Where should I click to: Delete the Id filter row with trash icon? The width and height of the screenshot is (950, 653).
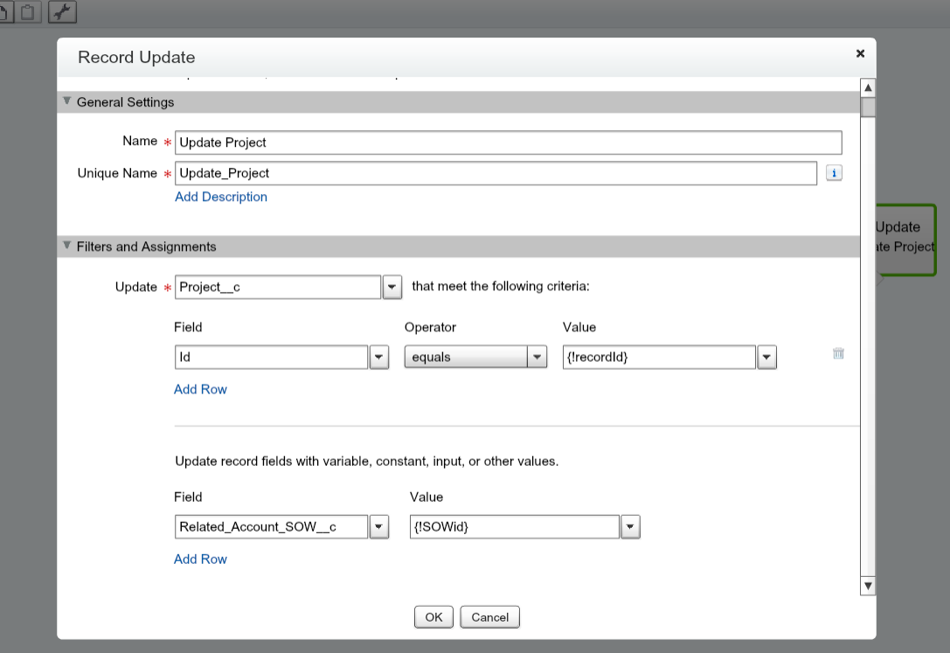(838, 354)
